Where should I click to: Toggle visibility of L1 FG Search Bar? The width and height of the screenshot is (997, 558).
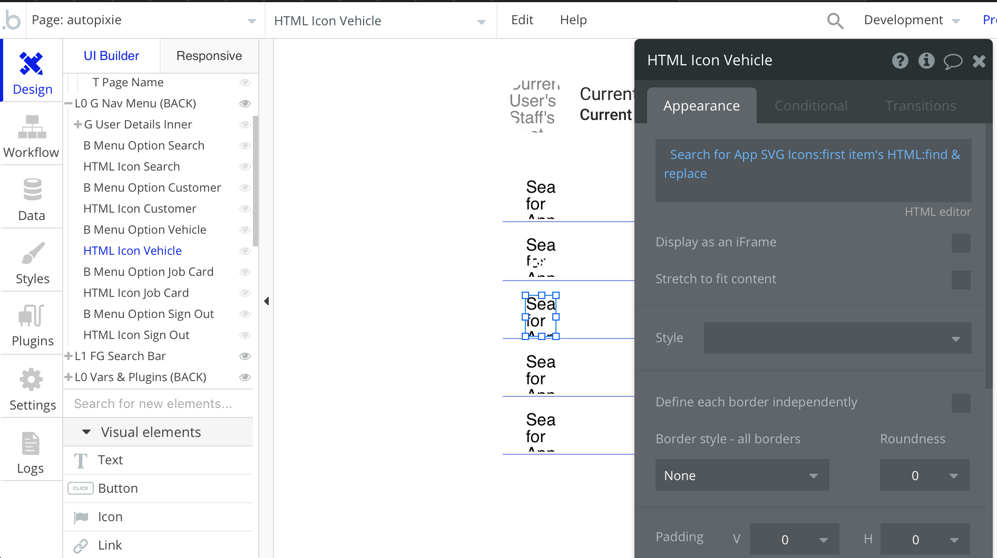tap(245, 356)
